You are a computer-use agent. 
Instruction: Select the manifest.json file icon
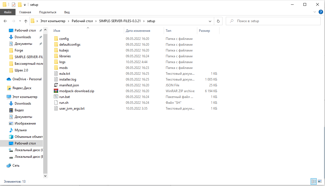tap(56, 85)
